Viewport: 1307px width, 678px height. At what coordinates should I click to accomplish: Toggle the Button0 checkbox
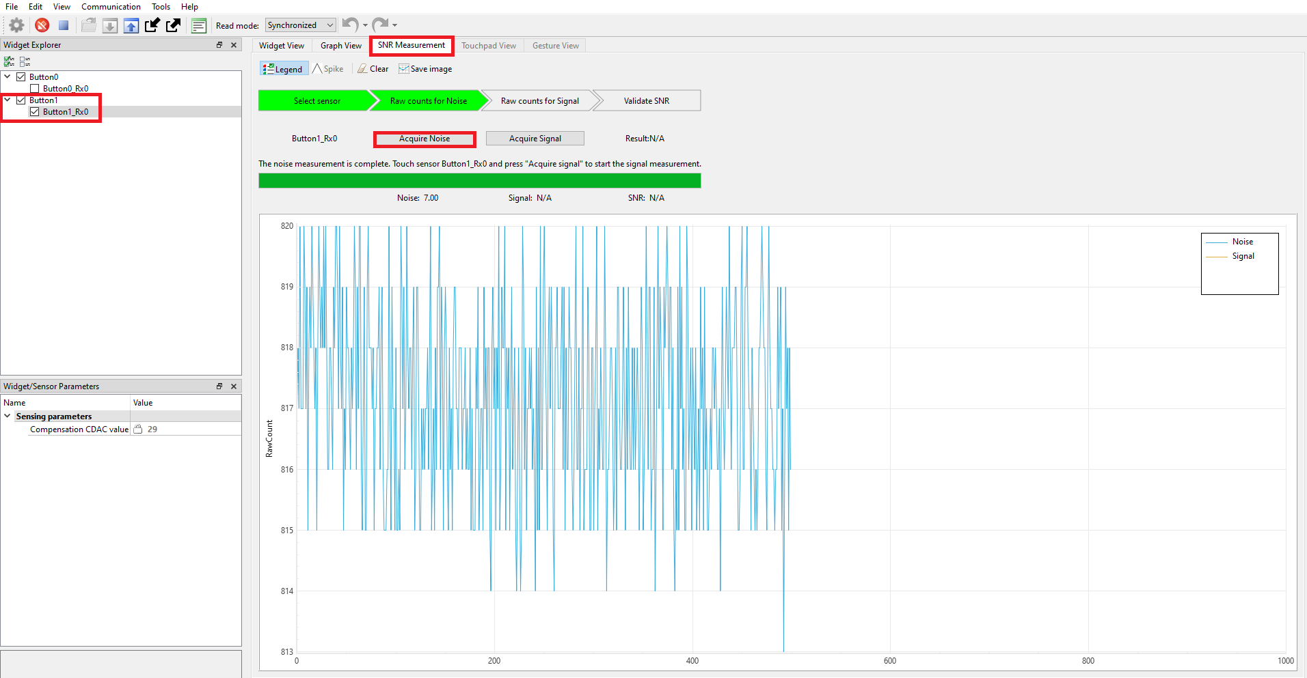21,77
